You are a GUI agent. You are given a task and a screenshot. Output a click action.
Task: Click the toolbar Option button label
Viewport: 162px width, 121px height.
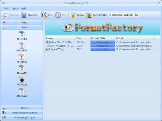coord(80,15)
